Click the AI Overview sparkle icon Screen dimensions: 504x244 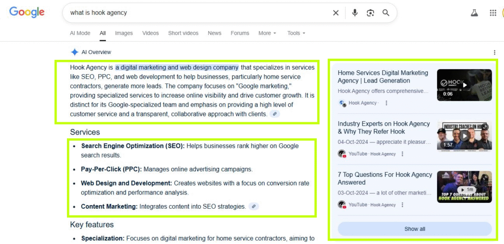[75, 52]
